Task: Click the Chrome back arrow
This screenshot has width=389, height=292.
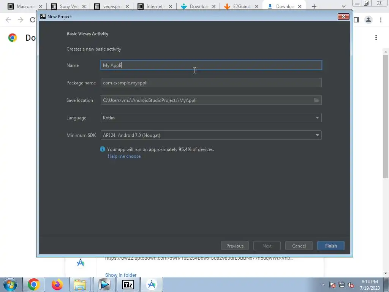Action: 8,20
